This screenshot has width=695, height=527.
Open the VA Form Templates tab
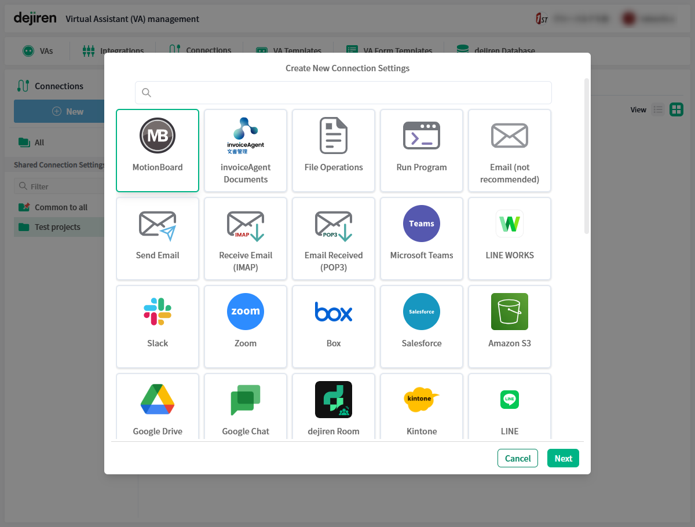click(389, 51)
